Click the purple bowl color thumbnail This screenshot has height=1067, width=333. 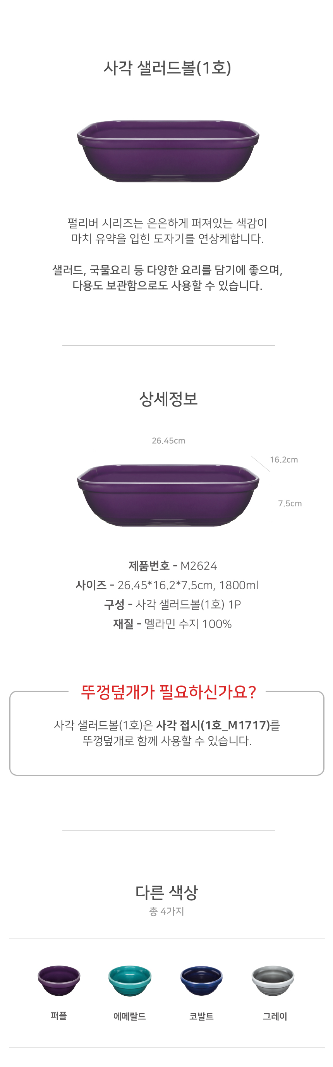(59, 980)
